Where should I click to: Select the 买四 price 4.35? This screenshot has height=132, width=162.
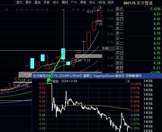157,53
